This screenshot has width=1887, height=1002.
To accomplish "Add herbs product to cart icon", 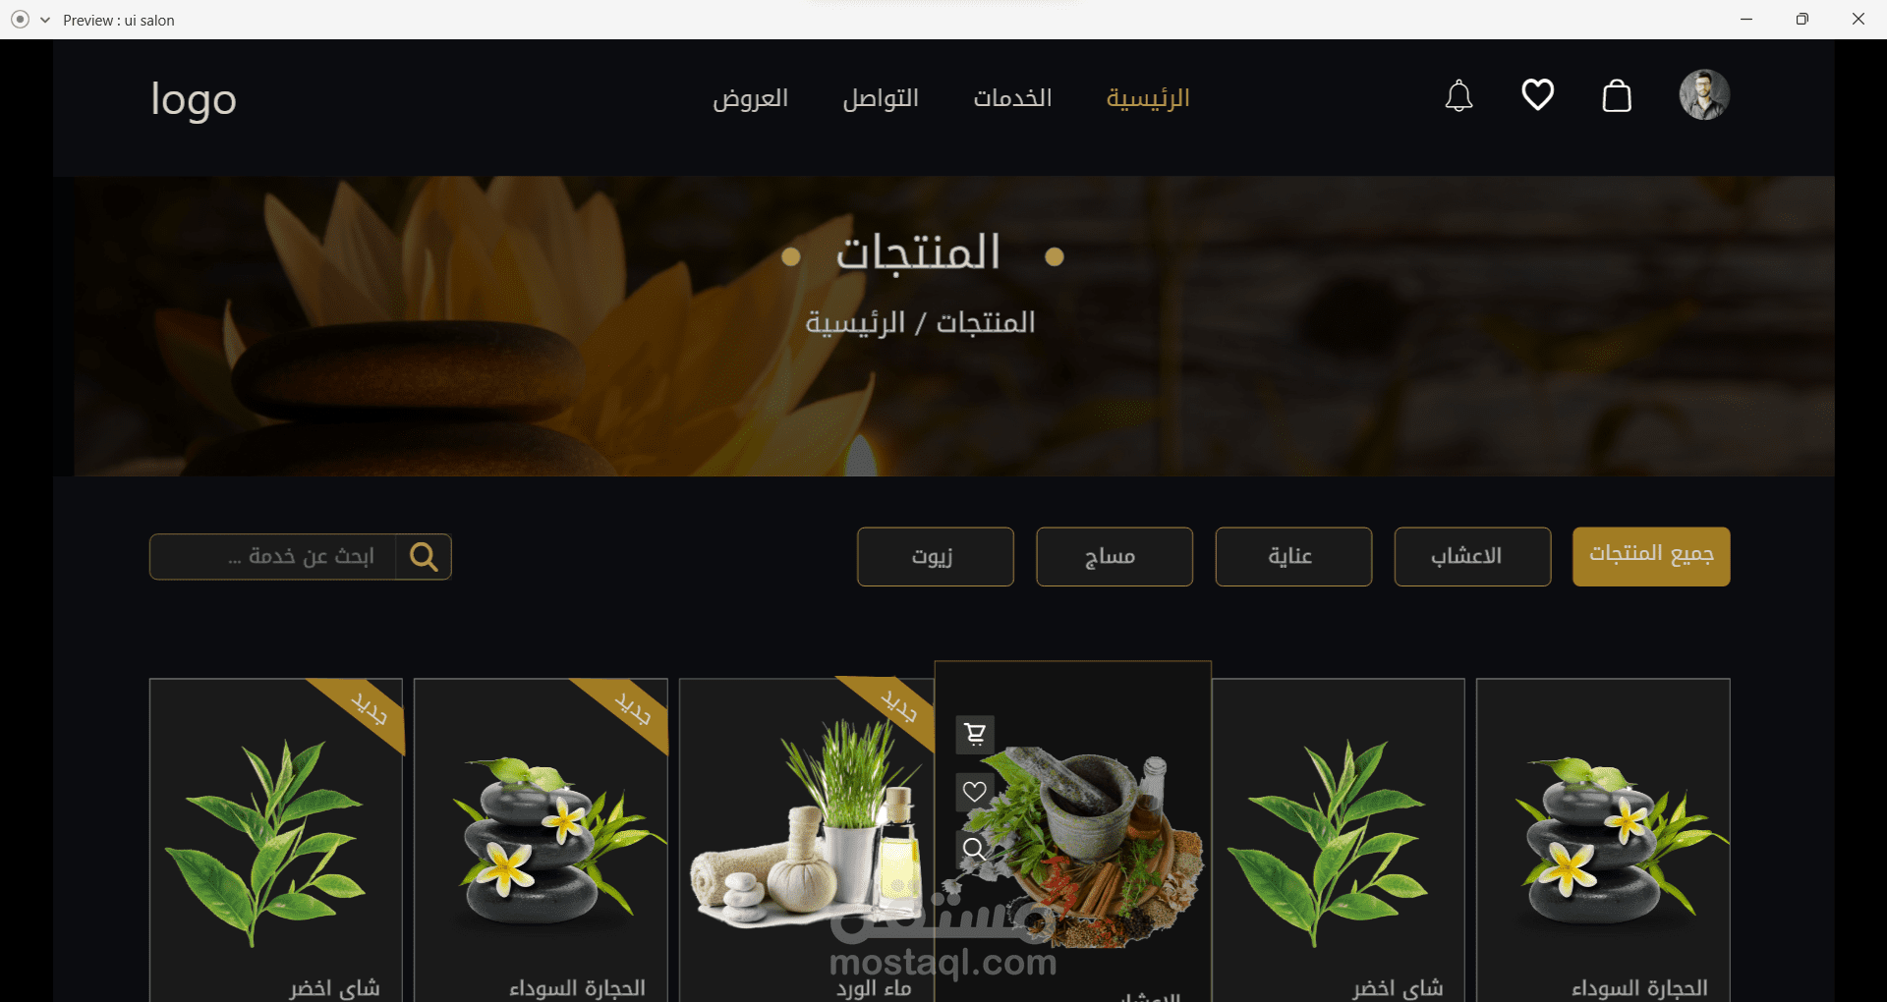I will [975, 734].
